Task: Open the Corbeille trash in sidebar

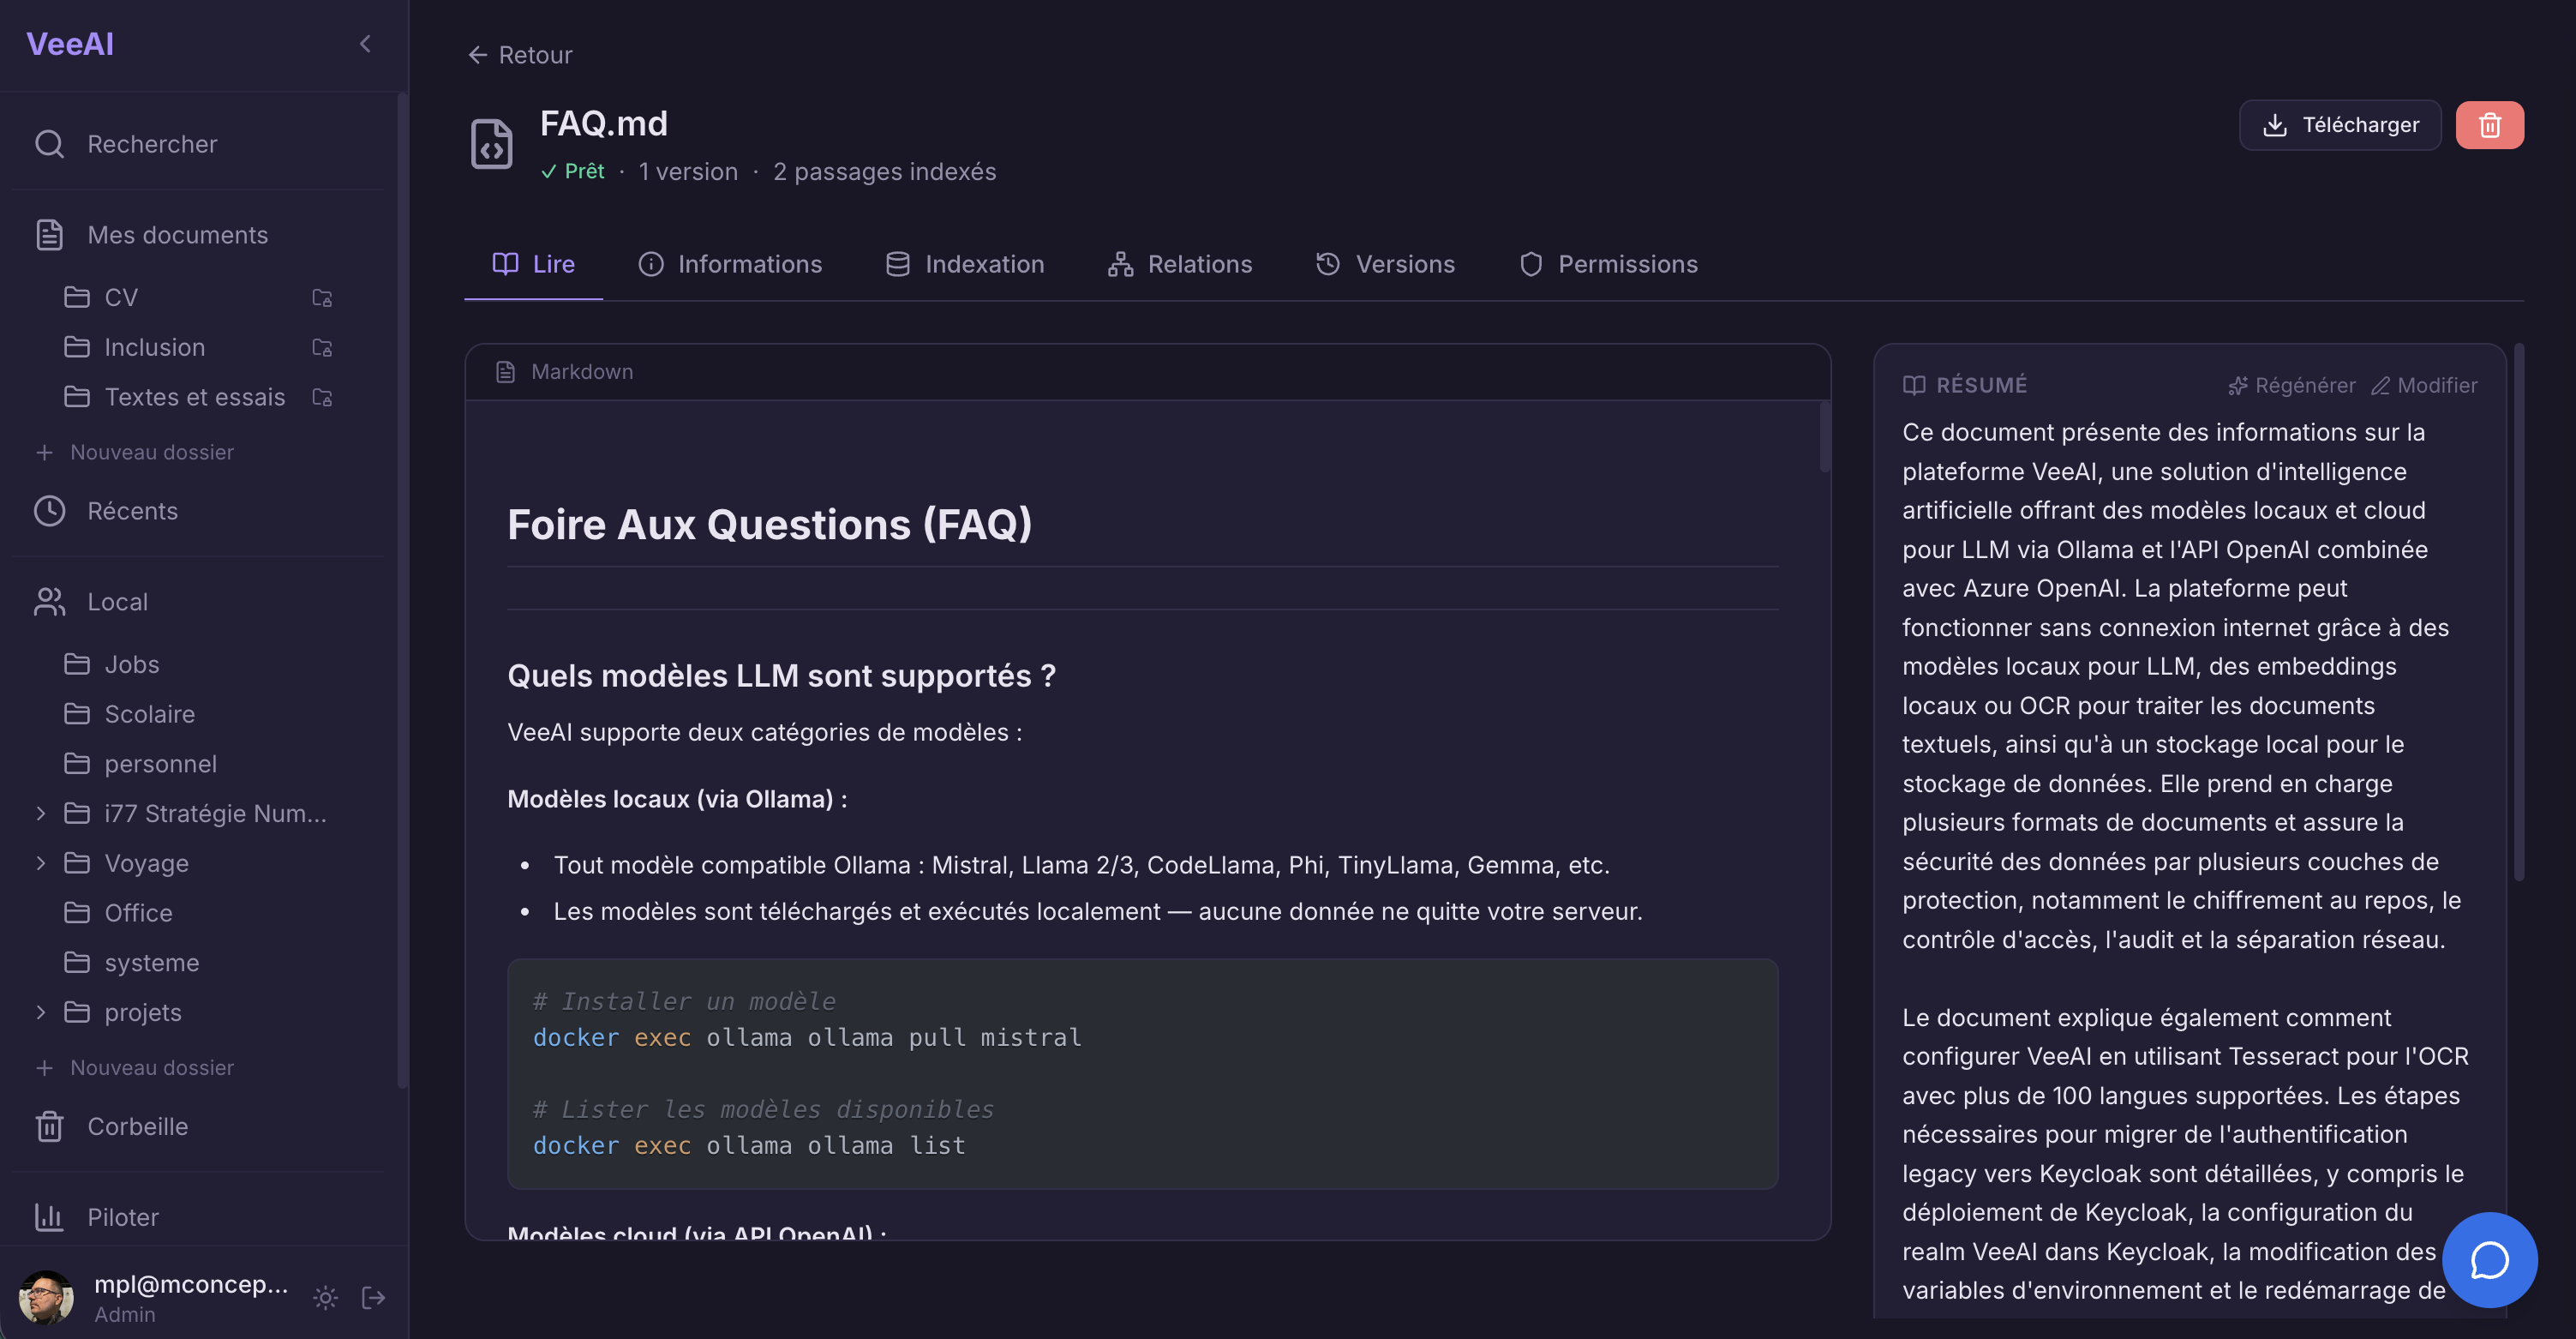Action: pos(137,1126)
